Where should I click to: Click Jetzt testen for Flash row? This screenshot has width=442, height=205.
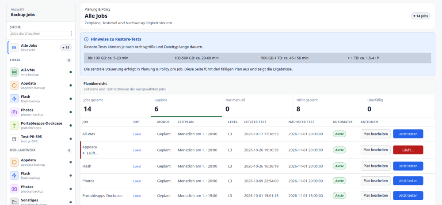tap(408, 166)
